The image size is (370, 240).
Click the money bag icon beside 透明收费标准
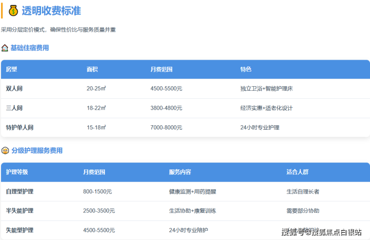coord(13,11)
